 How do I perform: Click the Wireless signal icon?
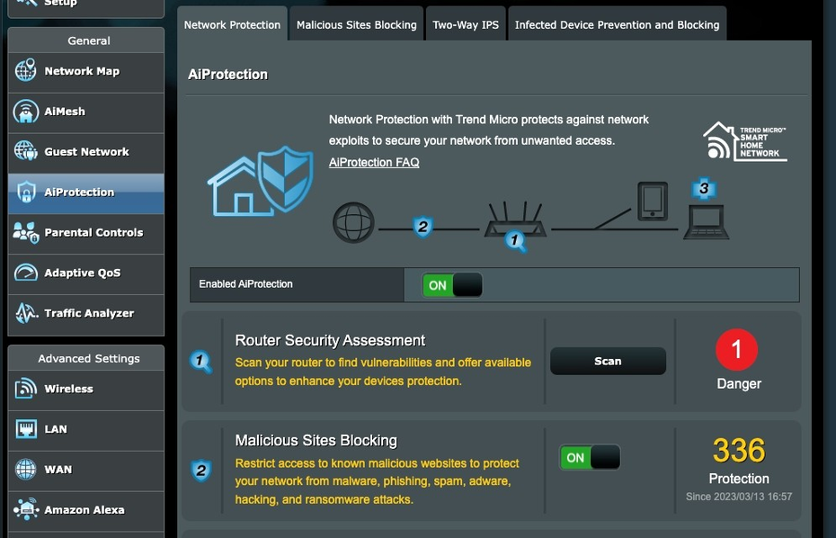25,389
